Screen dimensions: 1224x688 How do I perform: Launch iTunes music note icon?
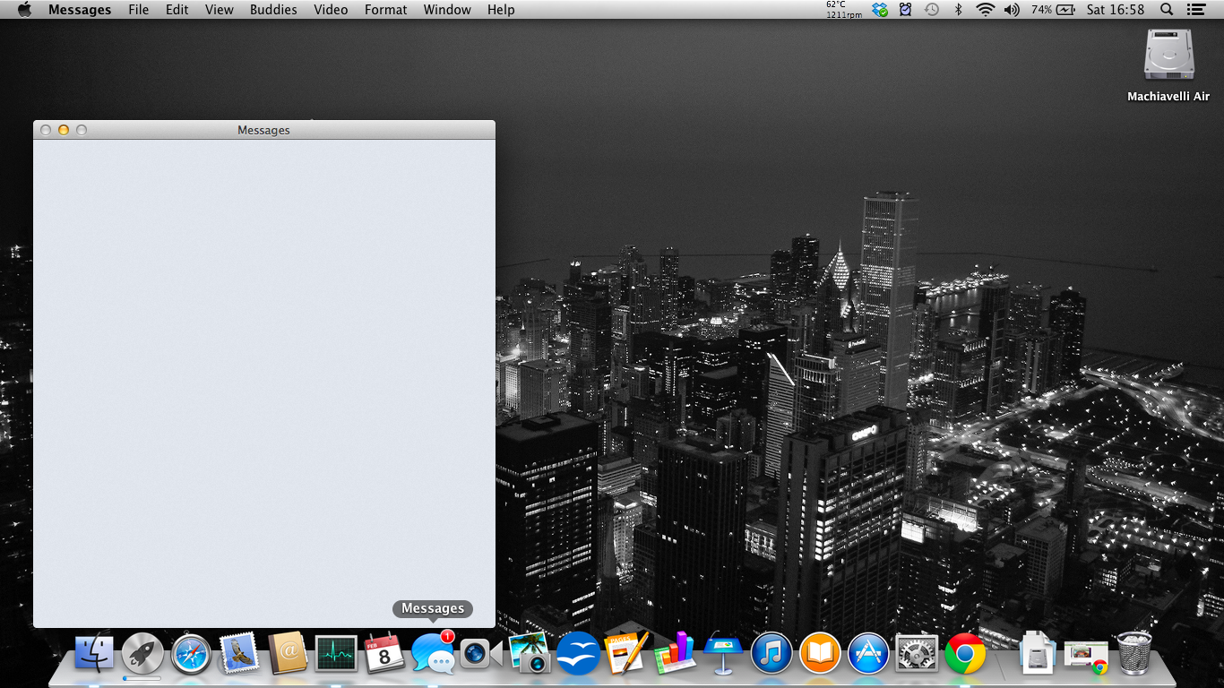[x=771, y=653]
